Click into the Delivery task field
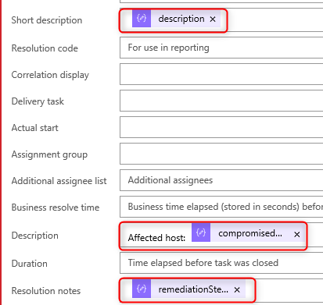 [x=221, y=101]
